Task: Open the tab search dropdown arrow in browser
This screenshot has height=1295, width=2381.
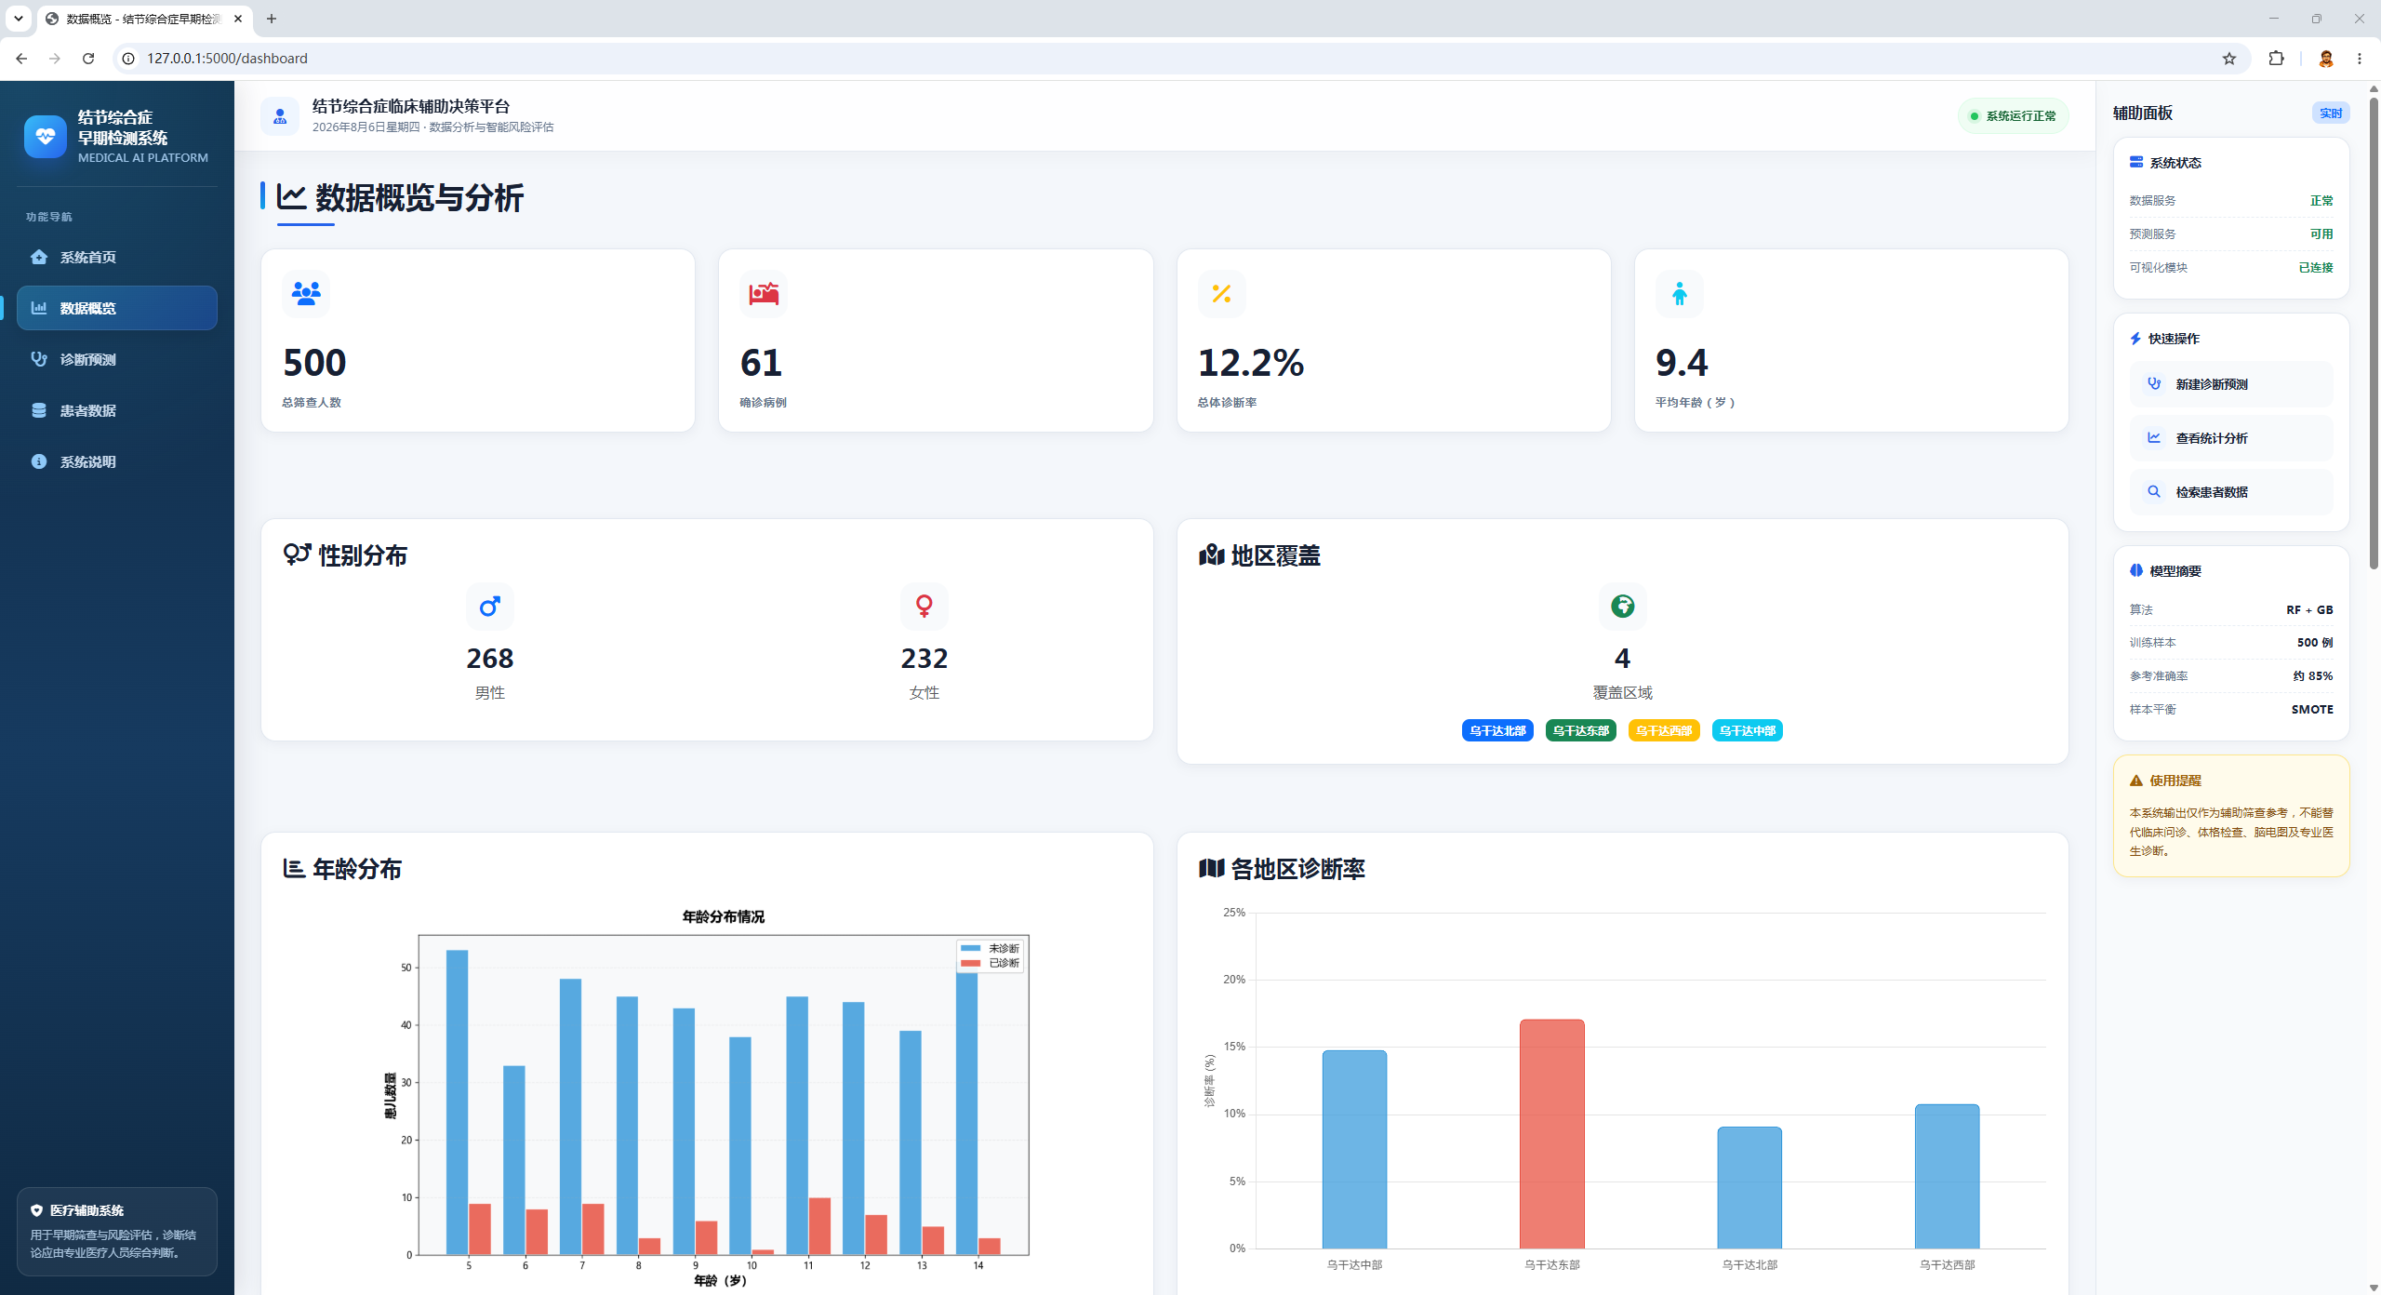Action: coord(19,19)
